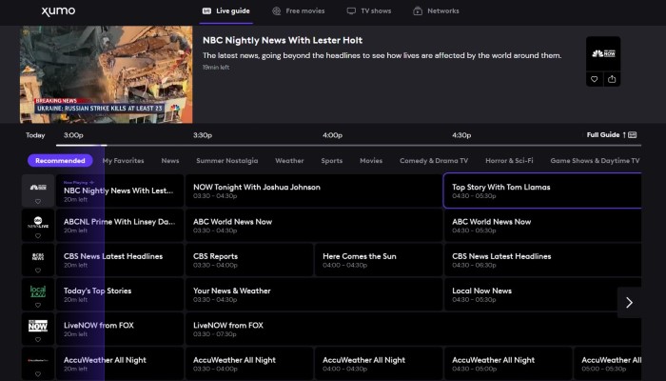Viewport: 666px width, 381px height.
Task: Click the NBC News NOW logo in header card
Action: [x=603, y=53]
